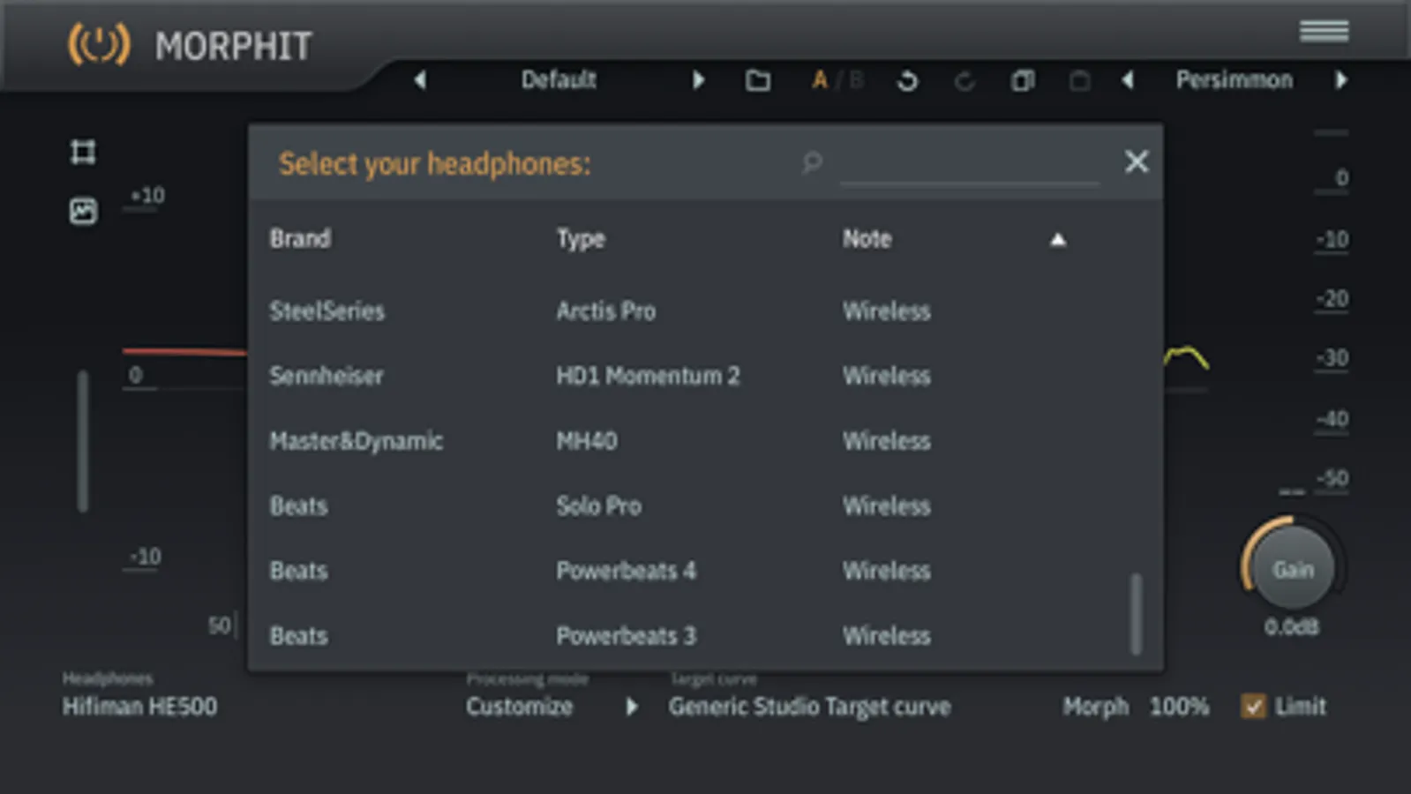The image size is (1411, 794).
Task: Toggle the Limit checkbox
Action: (1253, 706)
